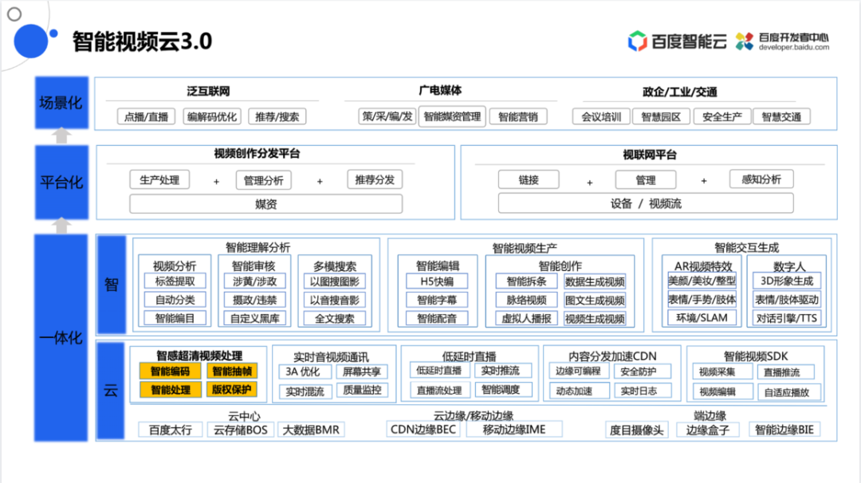861x483 pixels.
Task: Click the Baidu AI Cloud logo
Action: tap(677, 41)
